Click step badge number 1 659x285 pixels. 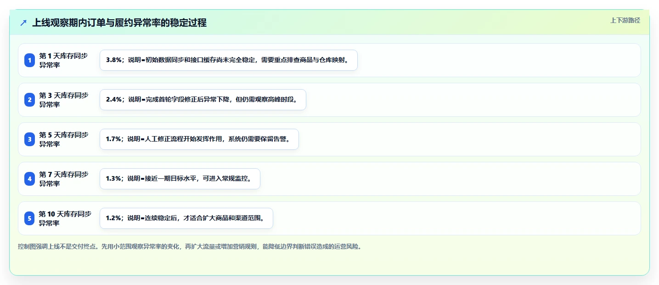click(x=29, y=60)
